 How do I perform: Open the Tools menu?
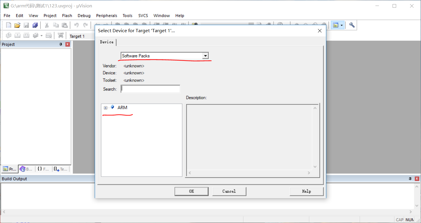click(128, 16)
